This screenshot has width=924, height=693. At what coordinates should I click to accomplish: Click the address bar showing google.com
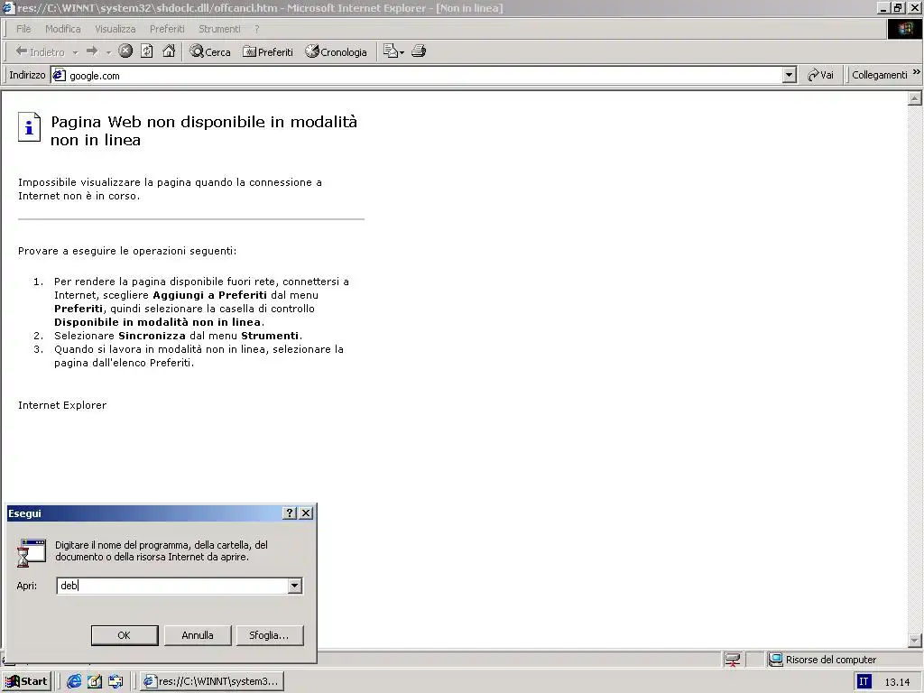(x=424, y=76)
